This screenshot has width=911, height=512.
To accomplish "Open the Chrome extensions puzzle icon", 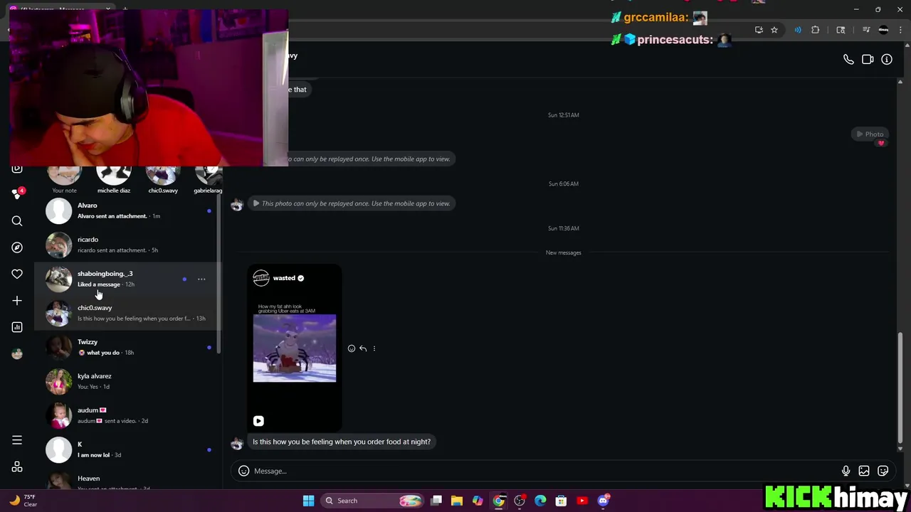I will [x=816, y=30].
